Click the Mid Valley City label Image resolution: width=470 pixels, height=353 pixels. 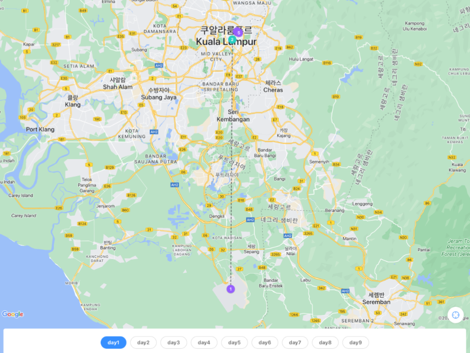click(x=216, y=56)
